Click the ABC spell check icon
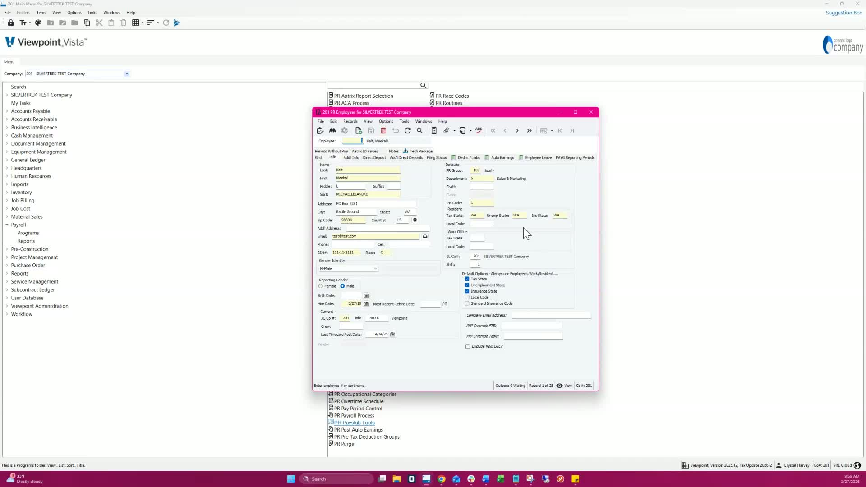This screenshot has height=487, width=866. tap(479, 130)
